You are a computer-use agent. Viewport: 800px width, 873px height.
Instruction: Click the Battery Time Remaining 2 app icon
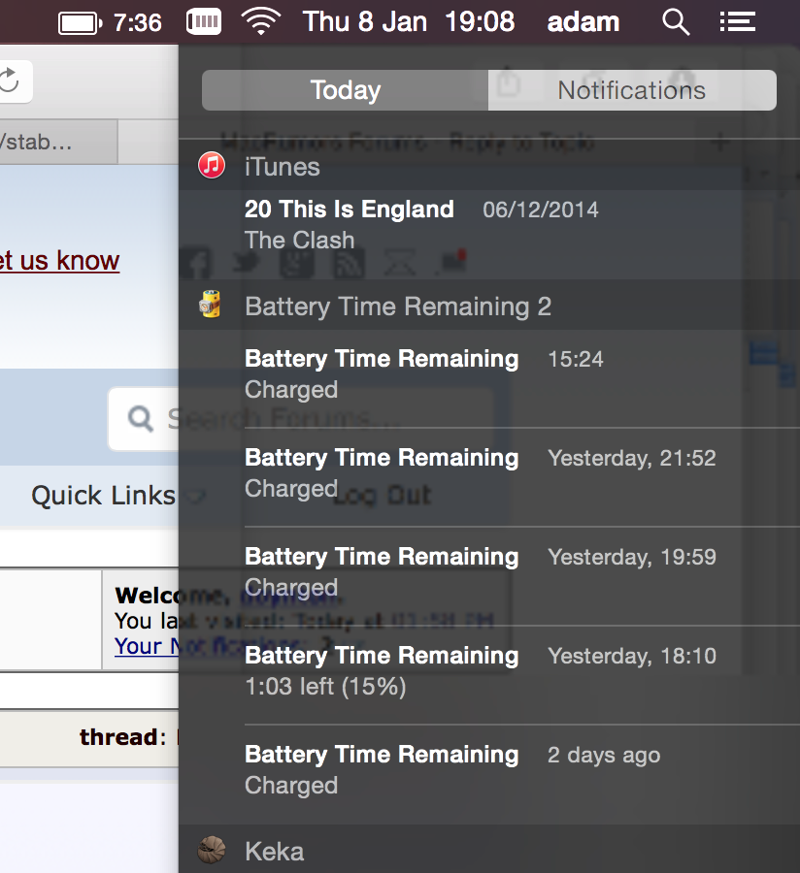pos(211,305)
